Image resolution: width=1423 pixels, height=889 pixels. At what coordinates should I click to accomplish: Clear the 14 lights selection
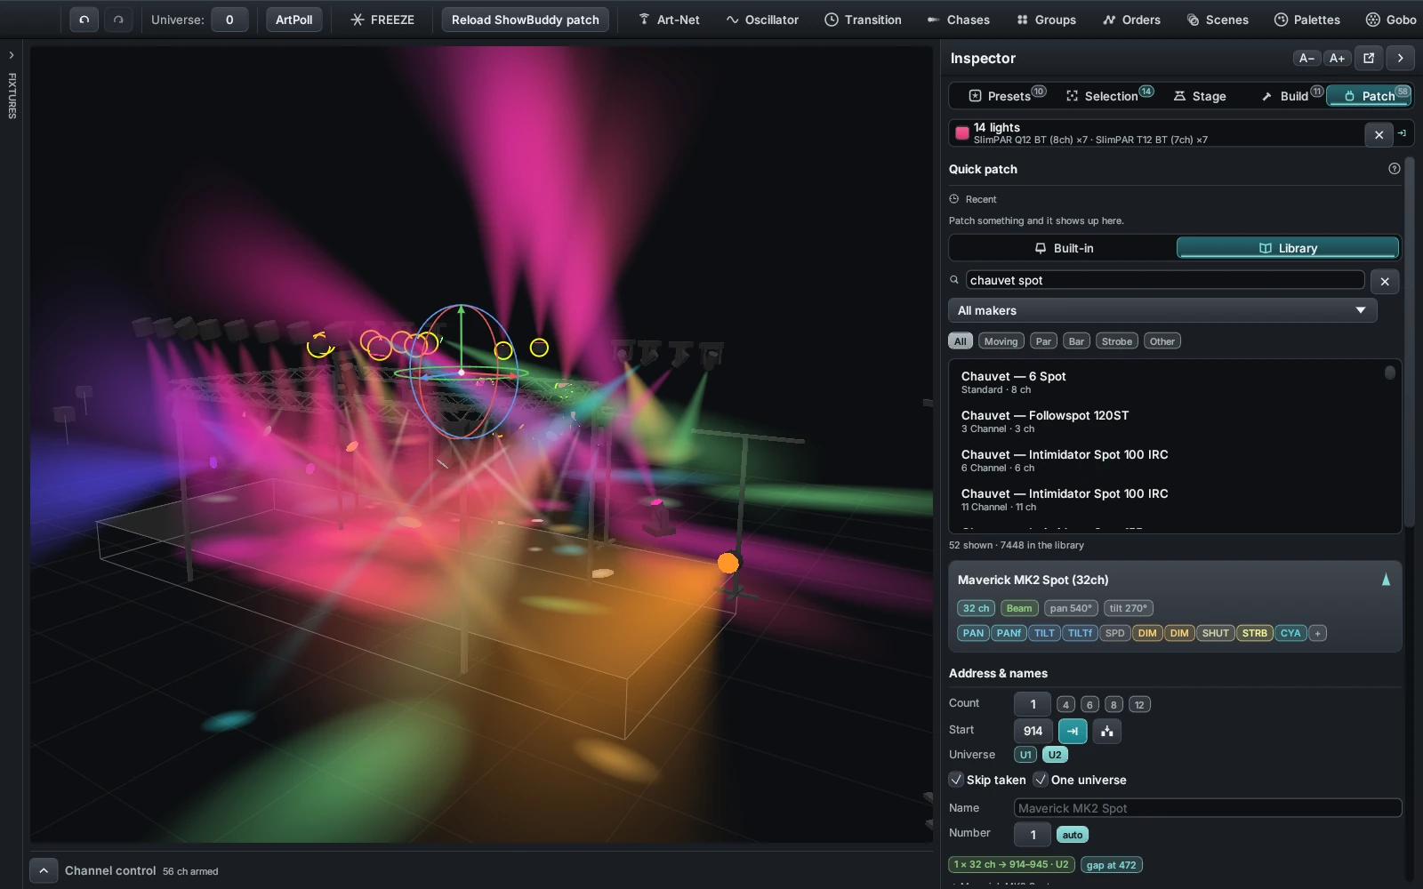(x=1379, y=134)
